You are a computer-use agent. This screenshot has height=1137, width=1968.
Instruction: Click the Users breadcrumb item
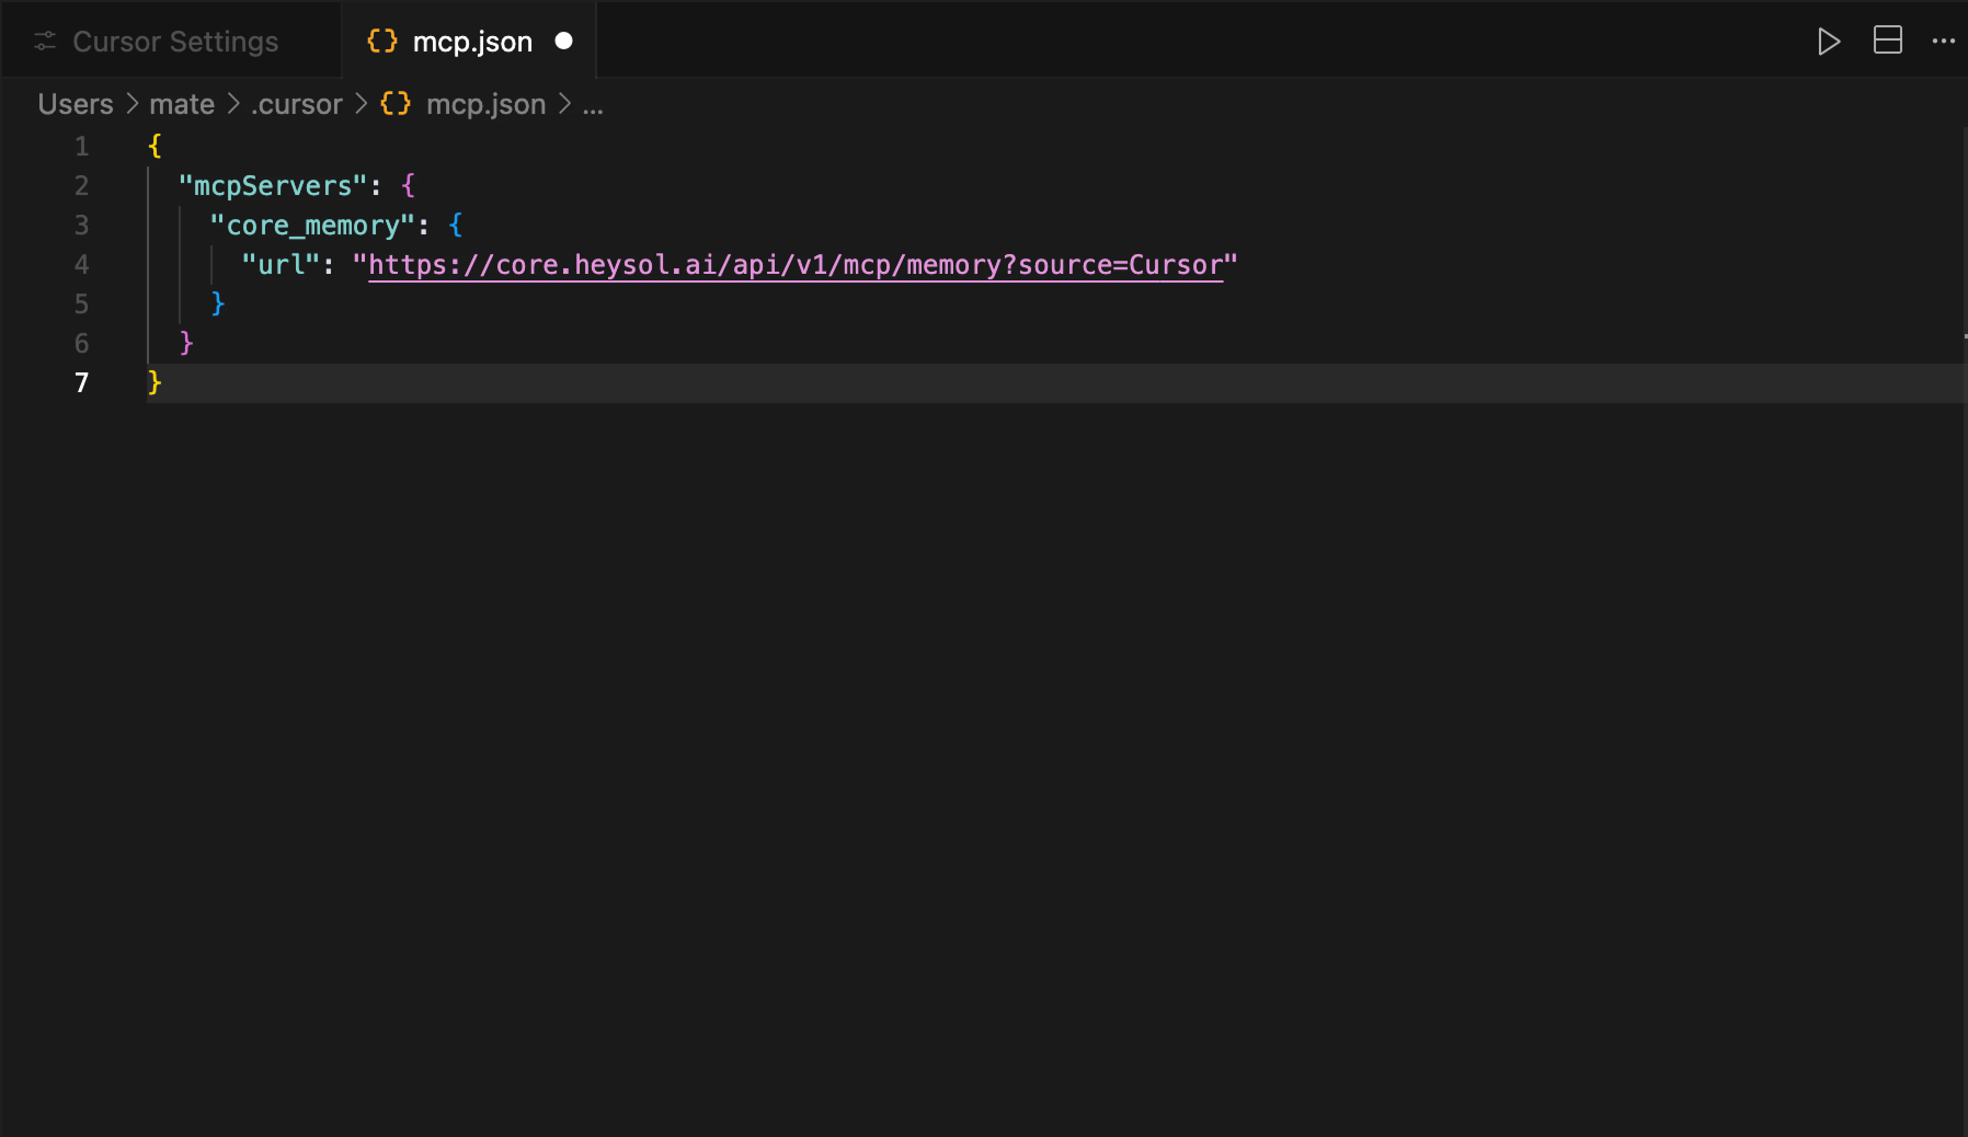click(74, 104)
